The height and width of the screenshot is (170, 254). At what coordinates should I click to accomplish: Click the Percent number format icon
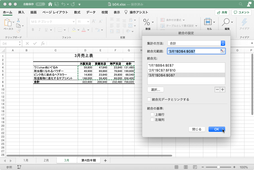tap(147, 22)
